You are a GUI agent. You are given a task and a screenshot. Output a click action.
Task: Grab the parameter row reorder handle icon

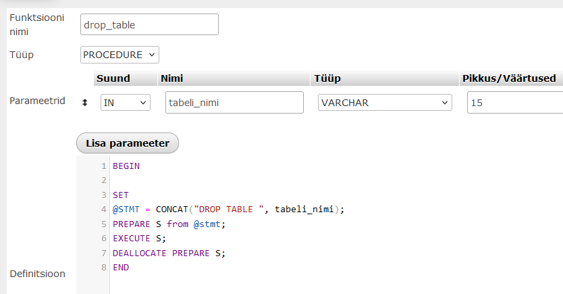85,102
